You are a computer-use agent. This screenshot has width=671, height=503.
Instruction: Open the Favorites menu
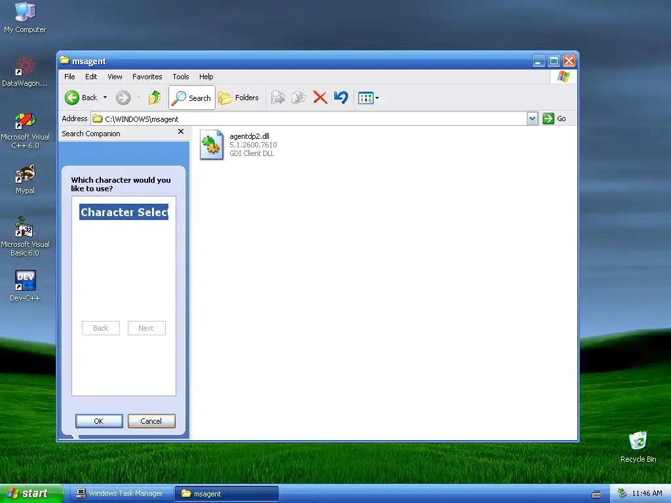(x=147, y=77)
